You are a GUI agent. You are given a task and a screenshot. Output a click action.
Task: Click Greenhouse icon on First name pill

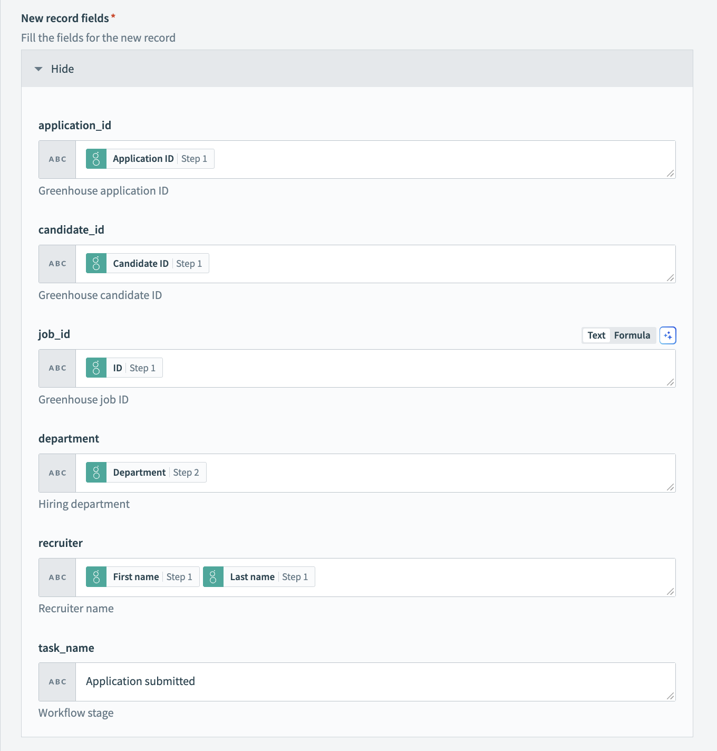[96, 577]
